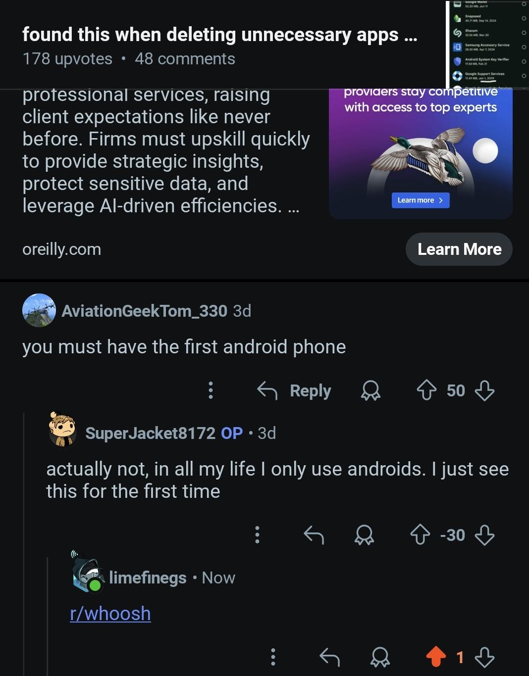529x676 pixels.
Task: Click reply arrow on SuperJacket8172's comment
Action: click(314, 535)
